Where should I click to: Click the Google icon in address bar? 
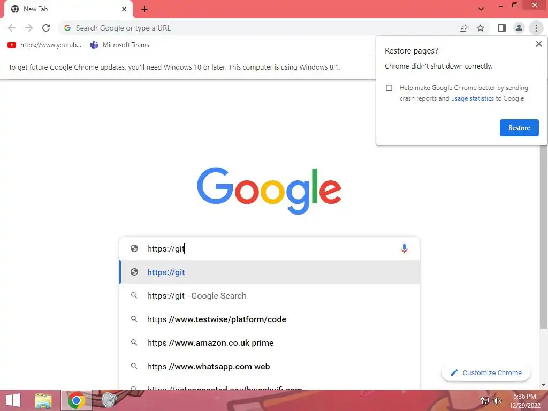point(67,28)
